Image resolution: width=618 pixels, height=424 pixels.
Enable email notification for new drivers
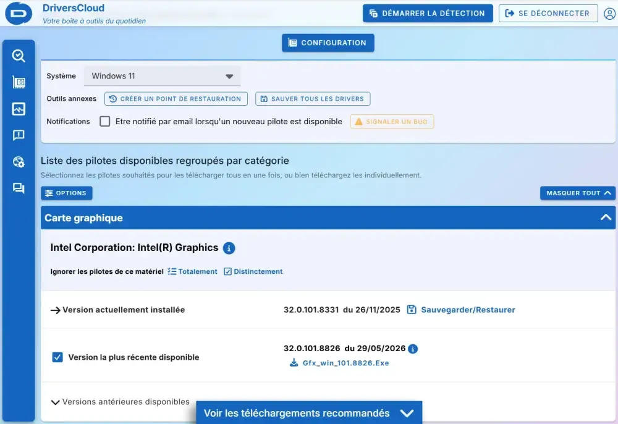[x=105, y=121]
